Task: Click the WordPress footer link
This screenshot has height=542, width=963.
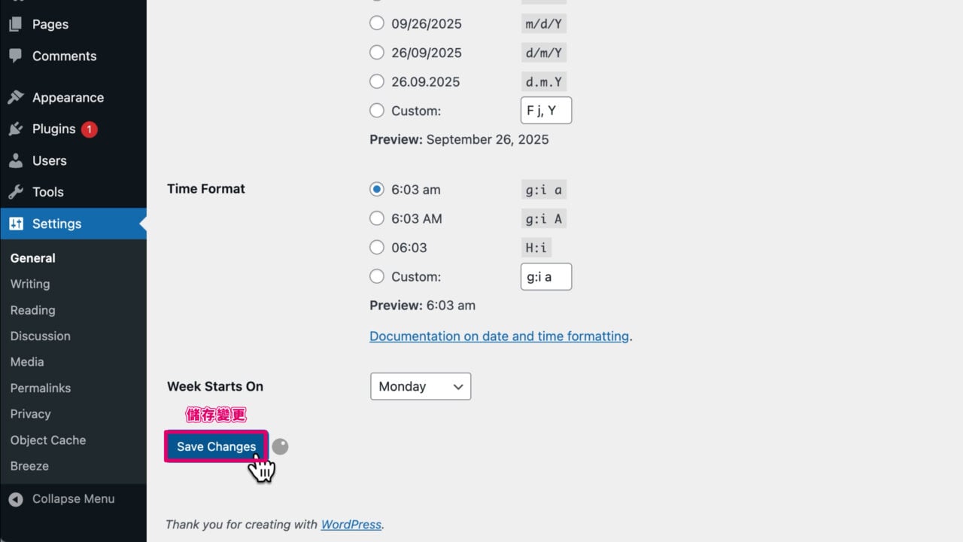Action: 351,525
